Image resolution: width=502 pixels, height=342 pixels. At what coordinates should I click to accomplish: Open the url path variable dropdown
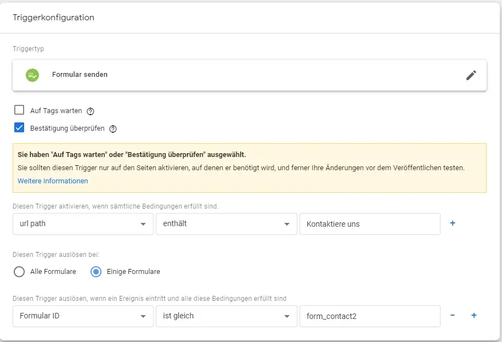click(x=83, y=224)
